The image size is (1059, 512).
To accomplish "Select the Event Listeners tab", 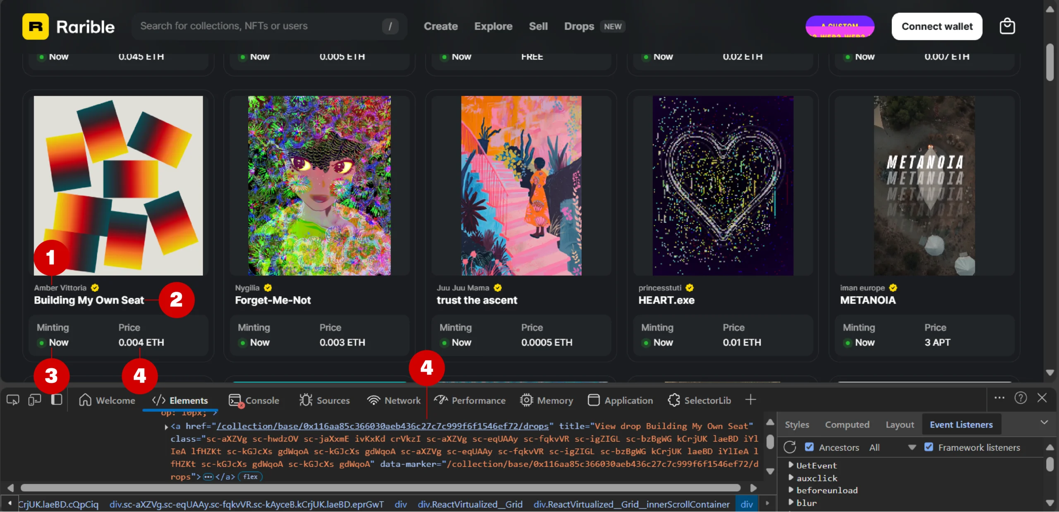I will coord(961,424).
